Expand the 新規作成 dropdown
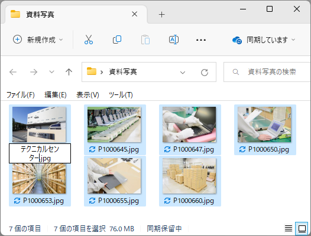The height and width of the screenshot is (236, 311). tap(61, 40)
